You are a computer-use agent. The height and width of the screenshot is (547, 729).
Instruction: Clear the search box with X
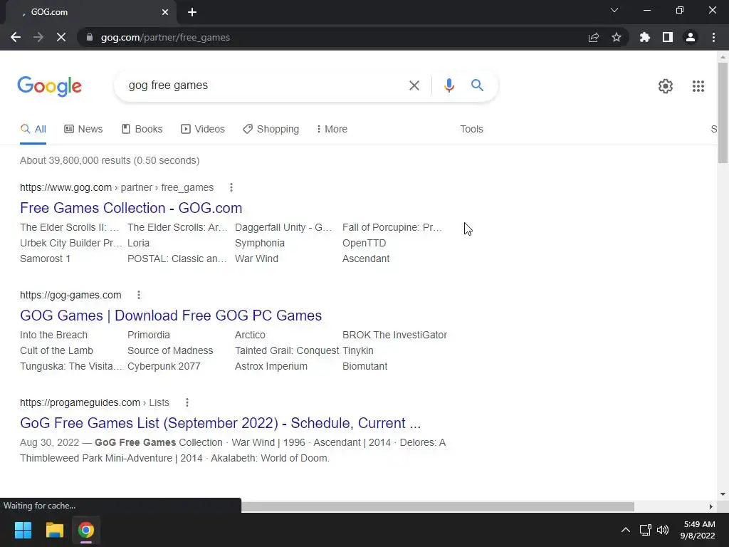click(x=414, y=85)
